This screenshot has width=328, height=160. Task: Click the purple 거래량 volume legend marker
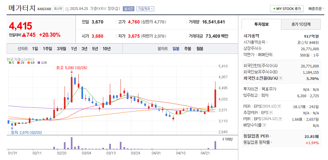(x=223, y=139)
